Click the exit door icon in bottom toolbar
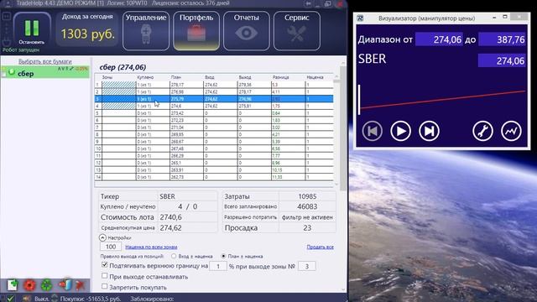The image size is (537, 302). click(65, 285)
